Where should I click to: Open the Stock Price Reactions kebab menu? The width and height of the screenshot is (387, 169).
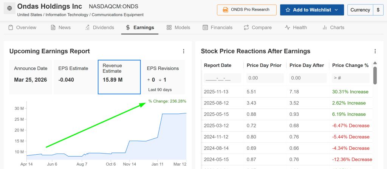click(375, 51)
